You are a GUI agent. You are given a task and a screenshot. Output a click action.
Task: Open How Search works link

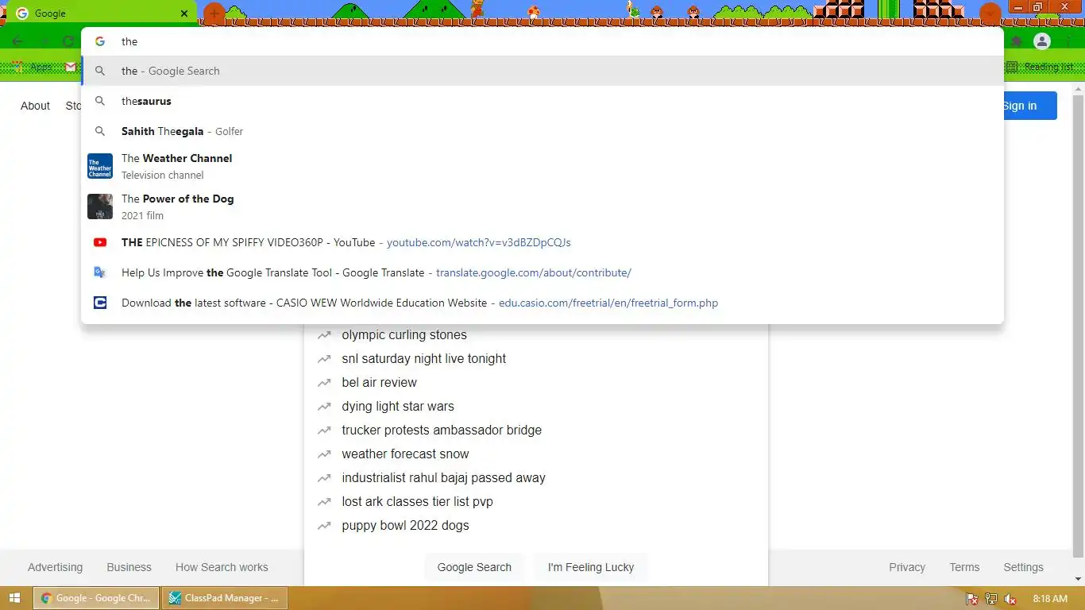222,567
